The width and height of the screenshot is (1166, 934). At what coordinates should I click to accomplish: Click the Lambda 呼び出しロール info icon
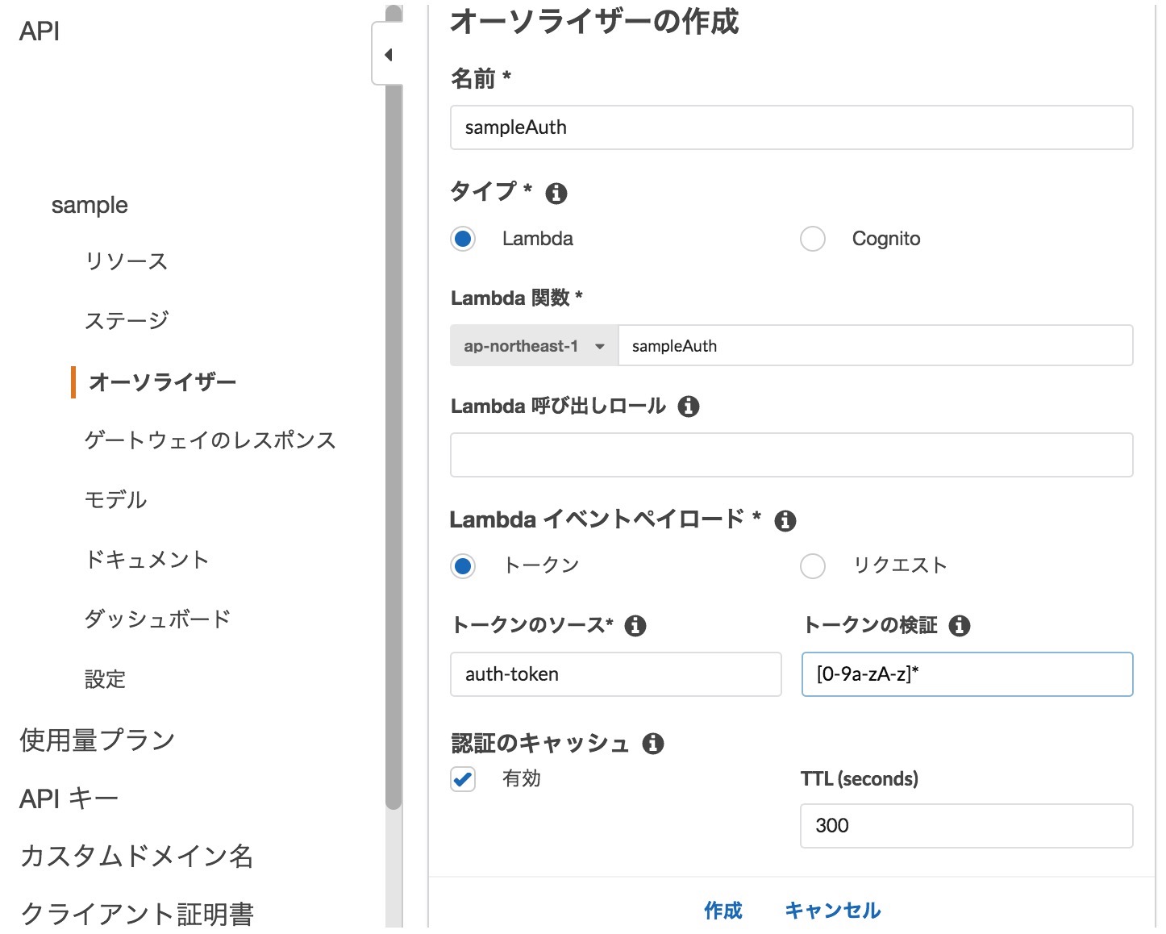(689, 407)
